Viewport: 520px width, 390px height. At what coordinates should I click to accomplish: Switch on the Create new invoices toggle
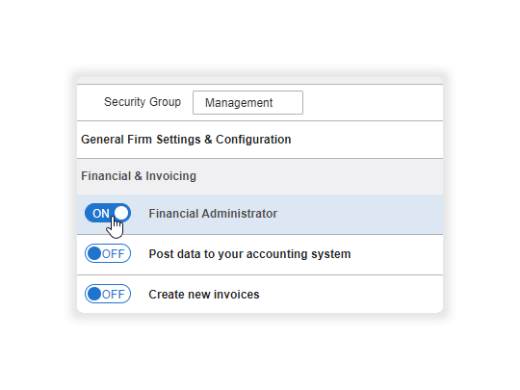(108, 294)
